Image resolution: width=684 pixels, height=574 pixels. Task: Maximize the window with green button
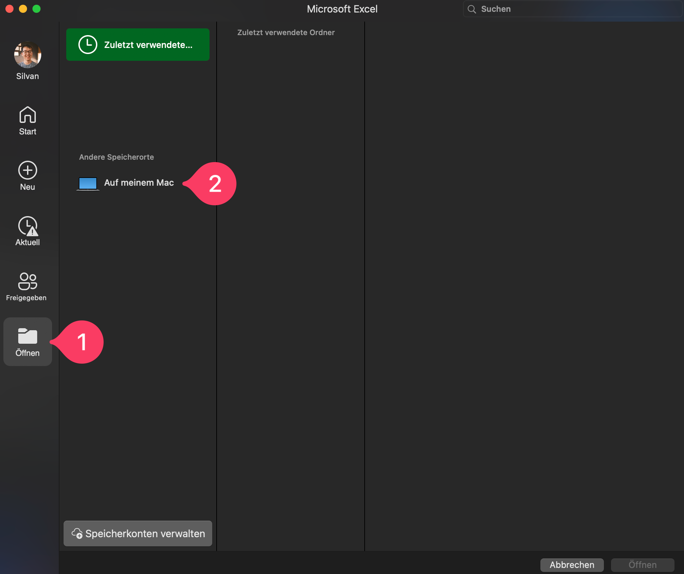pyautogui.click(x=36, y=9)
